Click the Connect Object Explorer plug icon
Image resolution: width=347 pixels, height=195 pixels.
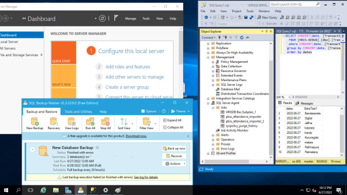[x=219, y=38]
